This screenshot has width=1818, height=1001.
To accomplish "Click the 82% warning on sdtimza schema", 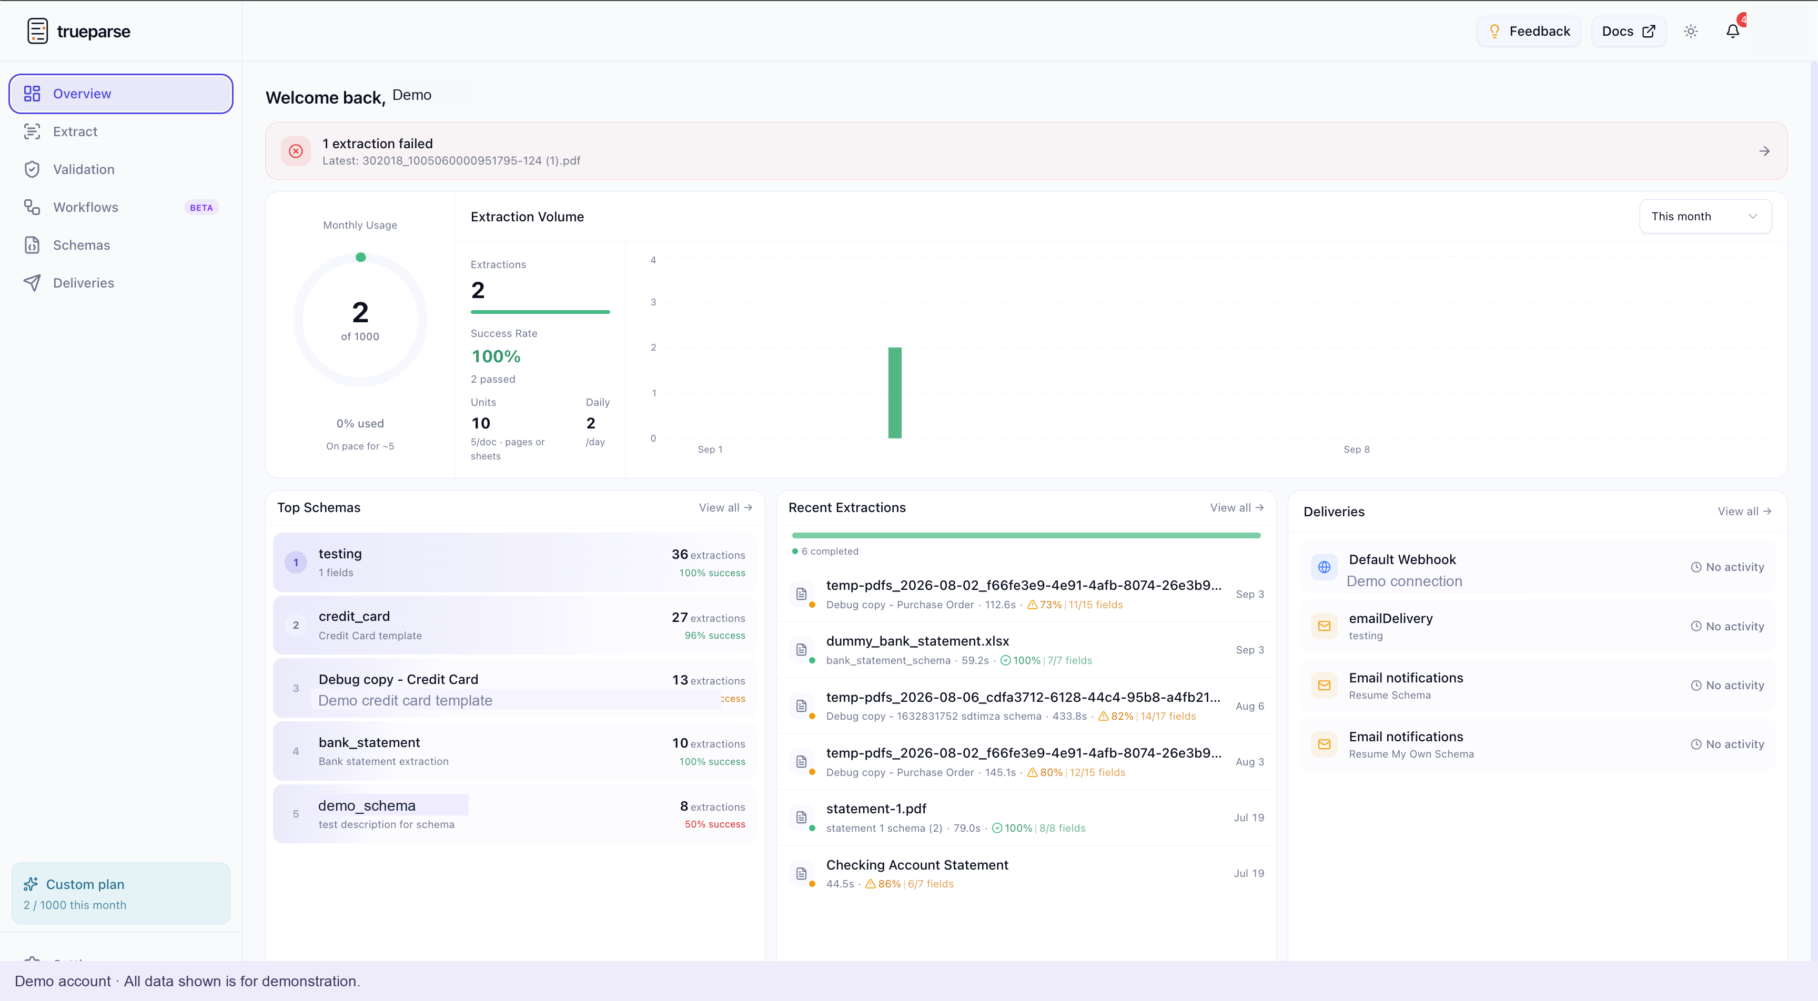I will 1116,716.
